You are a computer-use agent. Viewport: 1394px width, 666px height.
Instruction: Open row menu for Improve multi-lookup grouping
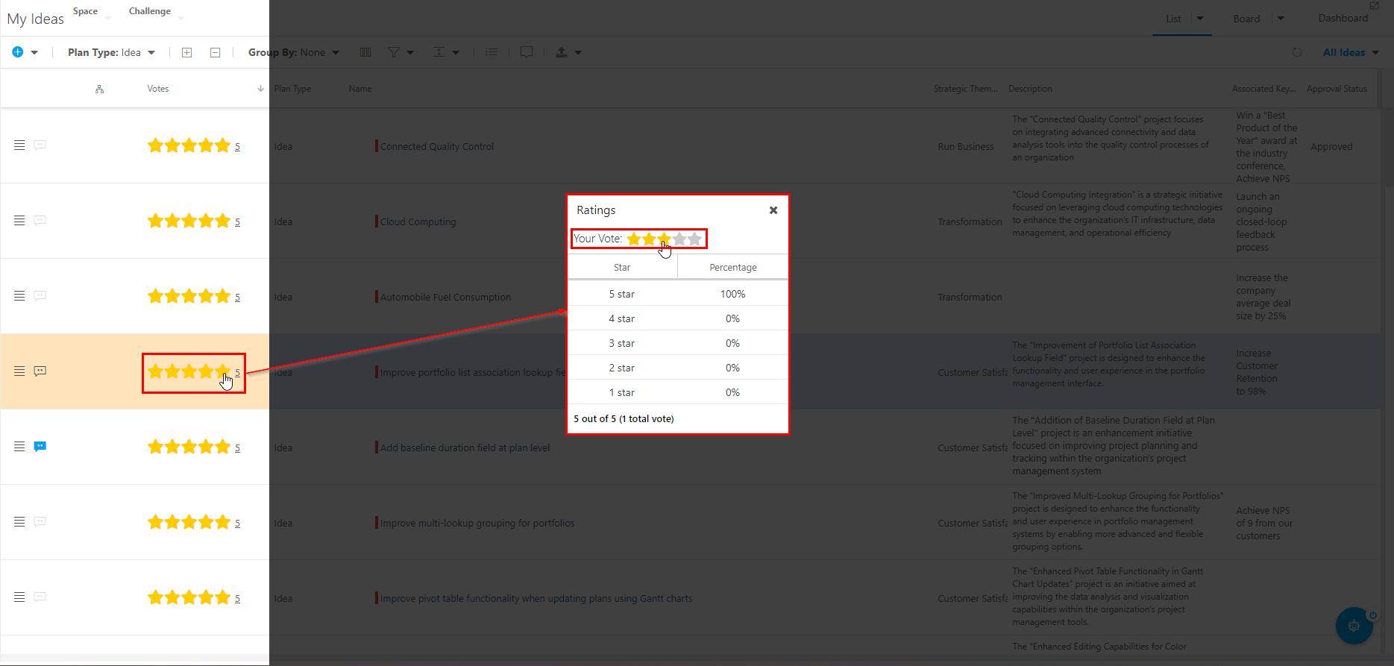[19, 522]
